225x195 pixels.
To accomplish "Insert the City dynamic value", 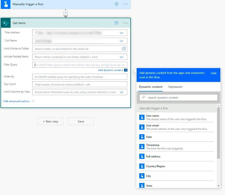I will [x=176, y=176].
